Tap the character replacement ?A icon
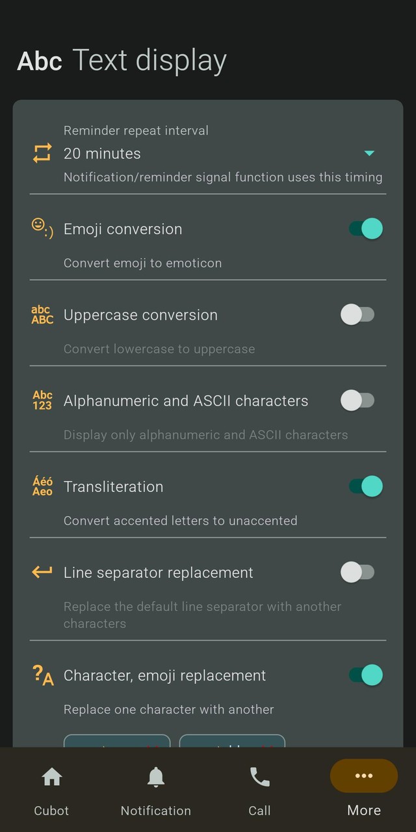The height and width of the screenshot is (832, 416). coord(43,675)
